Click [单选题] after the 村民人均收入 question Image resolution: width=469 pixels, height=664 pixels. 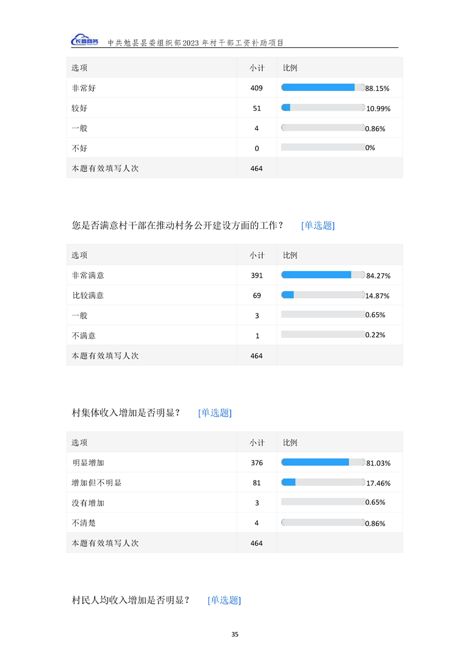tap(224, 600)
